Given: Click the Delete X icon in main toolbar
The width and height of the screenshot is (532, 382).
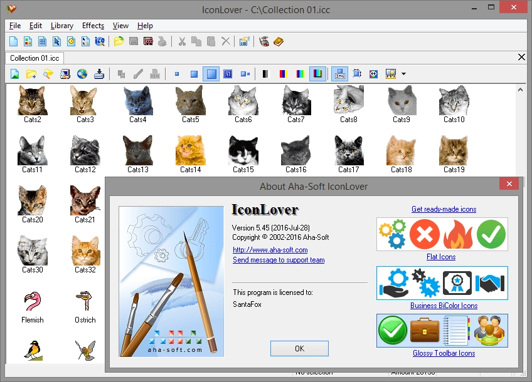Looking at the screenshot, I should [x=226, y=41].
